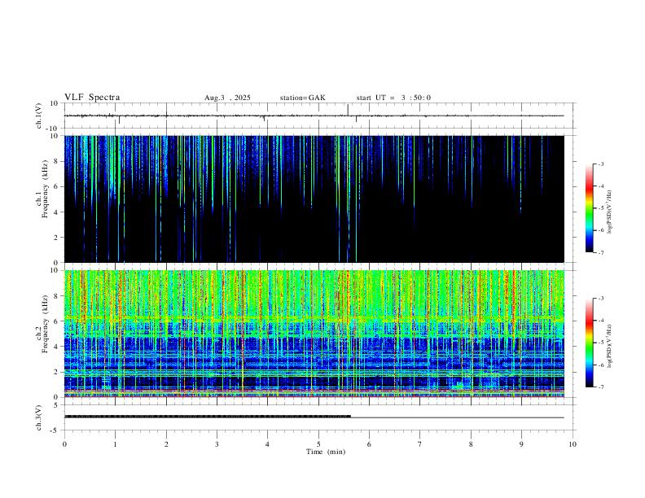
Task: Click the 'start UT = 3 :50: 0' text
Action: tap(393, 98)
